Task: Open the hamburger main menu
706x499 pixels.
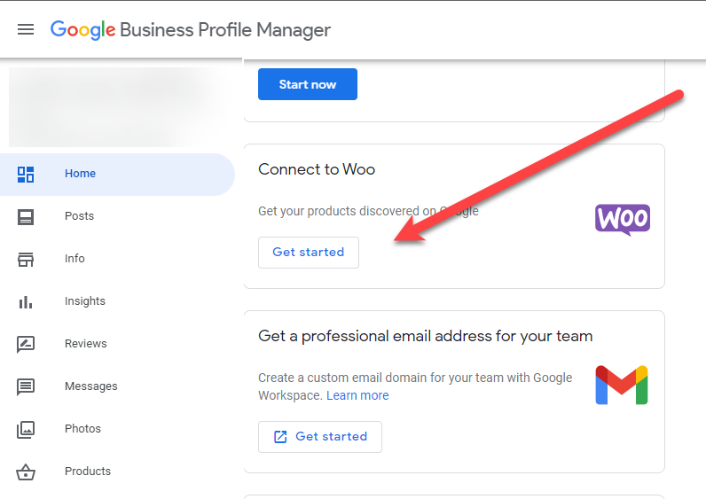Action: [26, 30]
